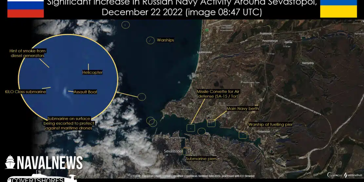Select the Helicopter label in the inset

pos(92,72)
